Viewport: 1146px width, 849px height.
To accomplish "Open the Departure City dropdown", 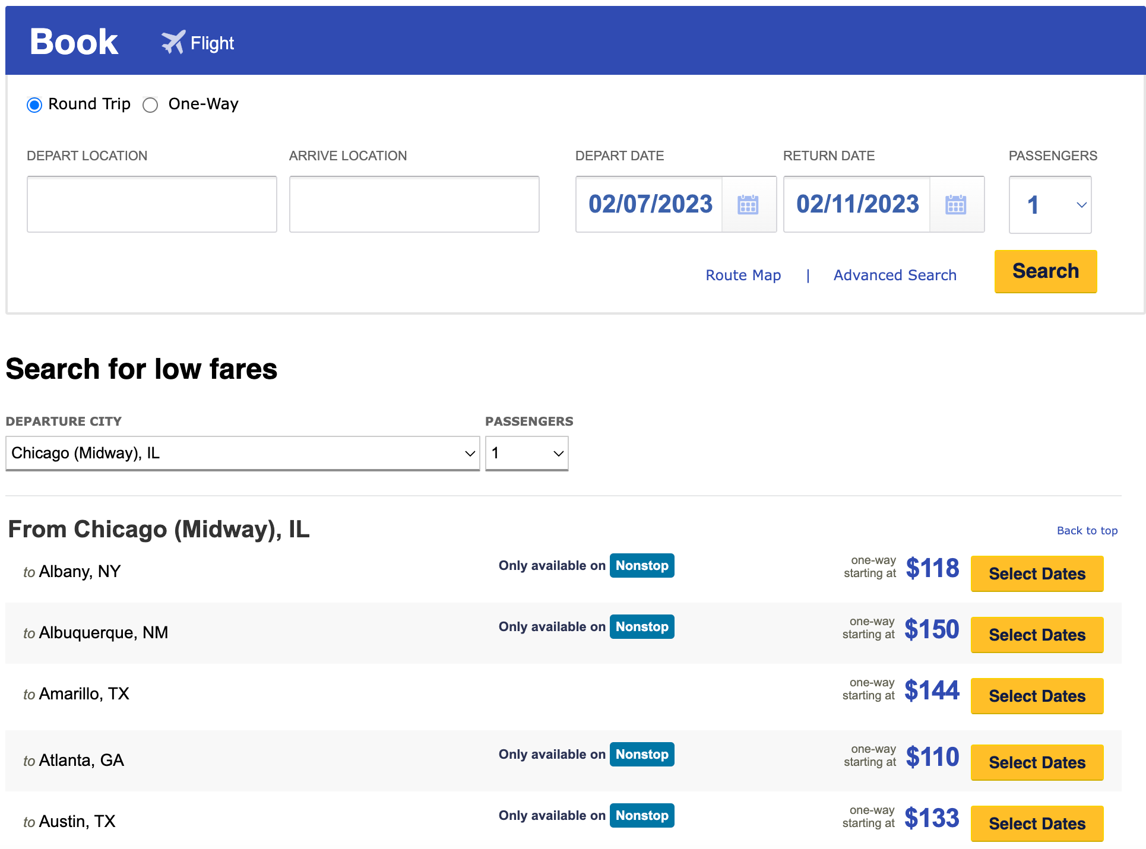I will pyautogui.click(x=242, y=454).
